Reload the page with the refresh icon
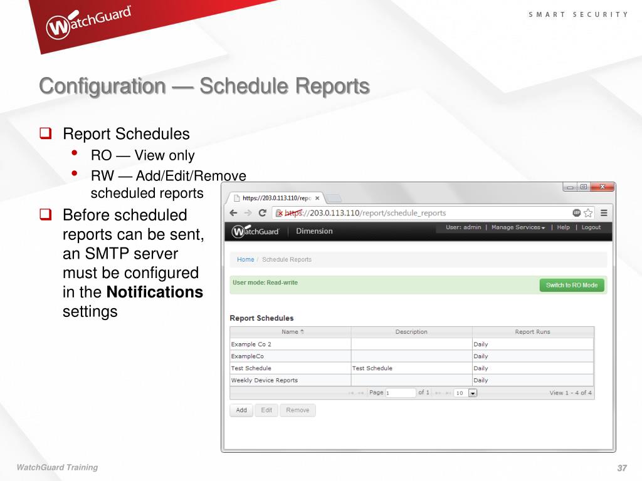The height and width of the screenshot is (481, 642). (263, 213)
